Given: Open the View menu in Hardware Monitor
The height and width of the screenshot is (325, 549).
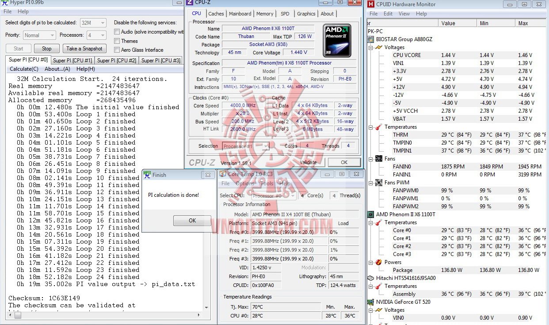Looking at the screenshot, I should pos(404,14).
